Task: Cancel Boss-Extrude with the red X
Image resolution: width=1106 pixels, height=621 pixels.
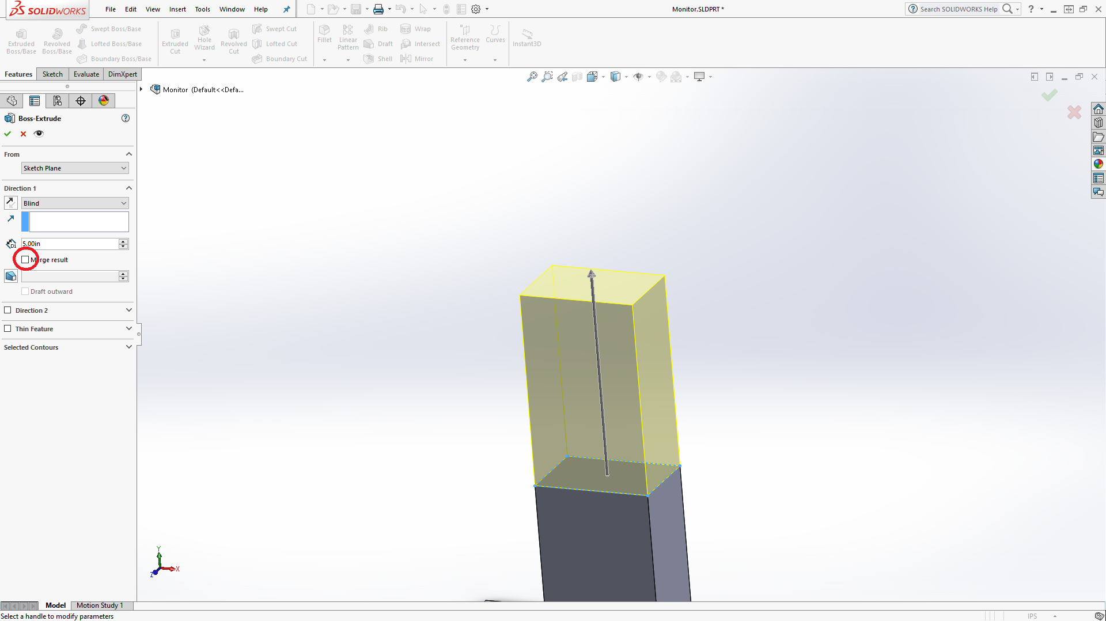Action: (23, 134)
